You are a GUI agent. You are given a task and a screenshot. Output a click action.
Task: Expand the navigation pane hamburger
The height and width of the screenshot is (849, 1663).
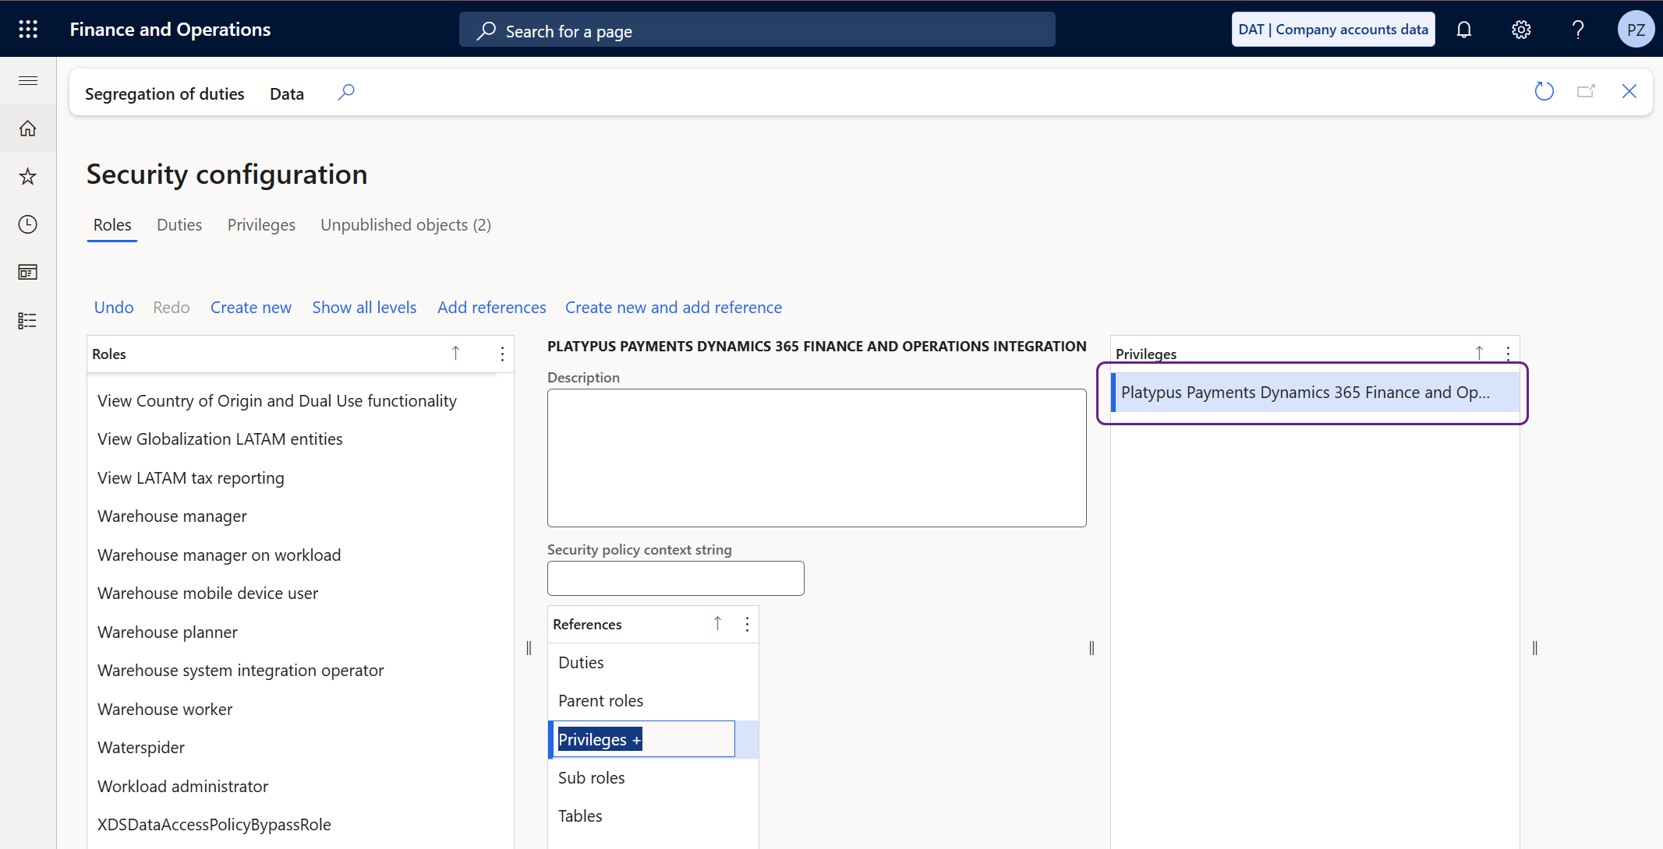coord(28,81)
